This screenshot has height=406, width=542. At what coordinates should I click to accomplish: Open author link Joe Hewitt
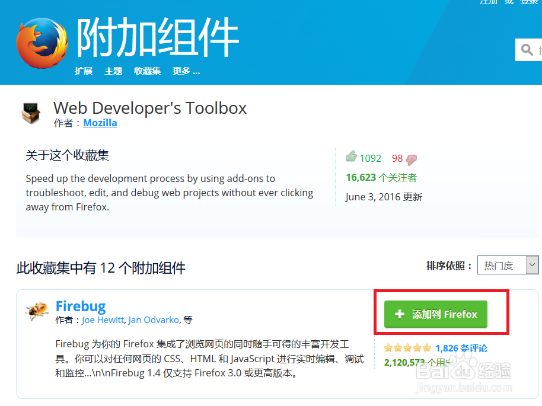pos(103,320)
